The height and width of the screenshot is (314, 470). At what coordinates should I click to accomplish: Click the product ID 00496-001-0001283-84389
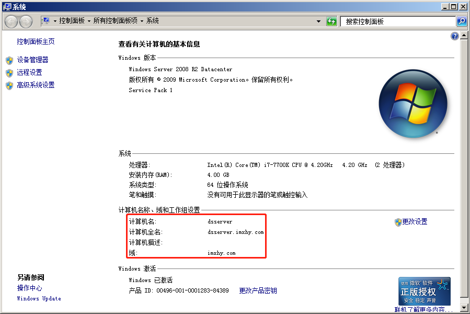point(192,290)
